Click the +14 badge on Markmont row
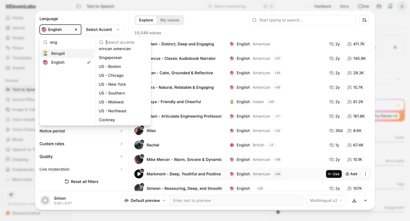The width and height of the screenshot is (410, 221). pyautogui.click(x=277, y=174)
